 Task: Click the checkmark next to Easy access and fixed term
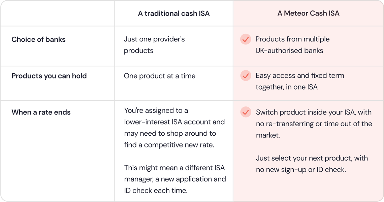[245, 76]
